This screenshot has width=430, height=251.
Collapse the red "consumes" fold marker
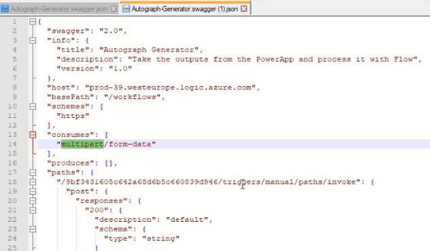pyautogui.click(x=33, y=134)
